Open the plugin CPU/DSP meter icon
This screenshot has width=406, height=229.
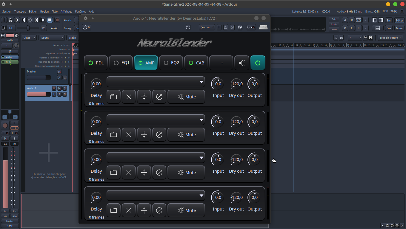point(251,27)
